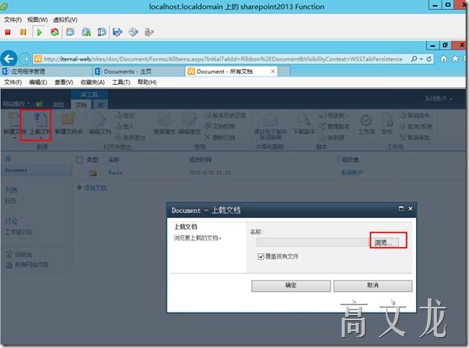The image size is (469, 348).
Task: Open the 发送到 send to dropdown in ribbon
Action: pos(334,115)
